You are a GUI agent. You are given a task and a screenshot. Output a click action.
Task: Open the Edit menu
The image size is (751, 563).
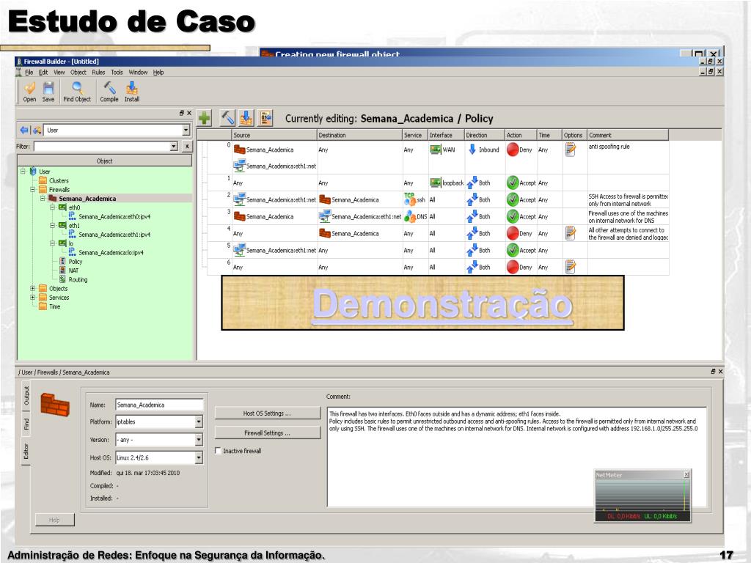43,73
